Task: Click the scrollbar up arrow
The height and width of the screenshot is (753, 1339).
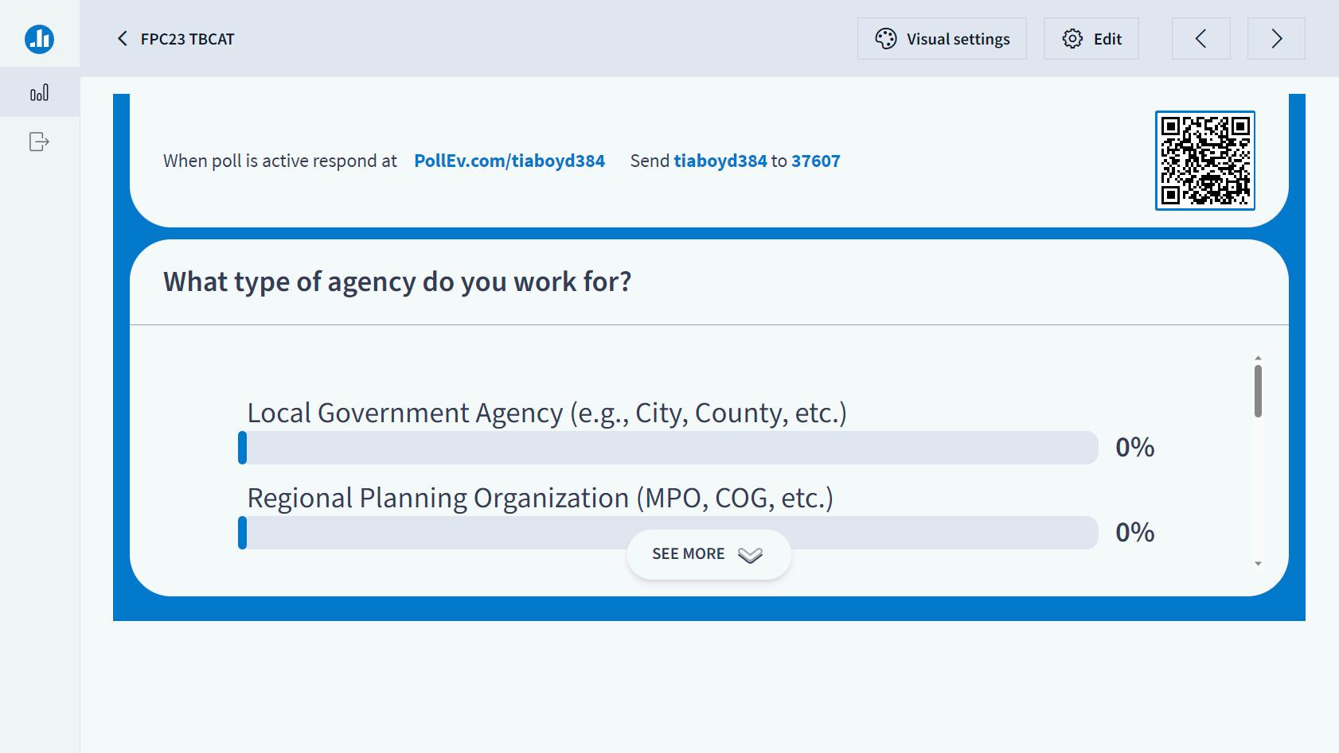Action: pos(1258,358)
